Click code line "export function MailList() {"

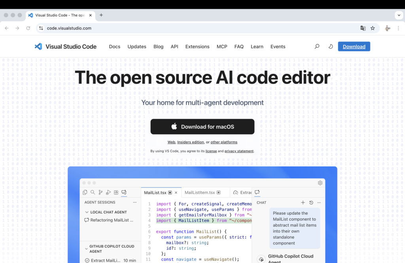tap(191, 231)
